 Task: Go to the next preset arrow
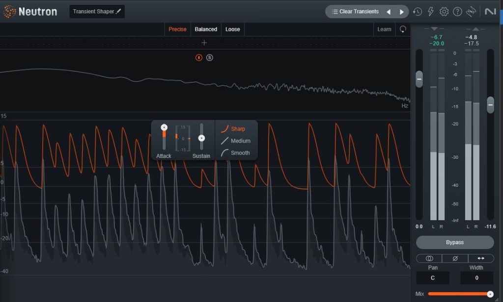point(402,12)
